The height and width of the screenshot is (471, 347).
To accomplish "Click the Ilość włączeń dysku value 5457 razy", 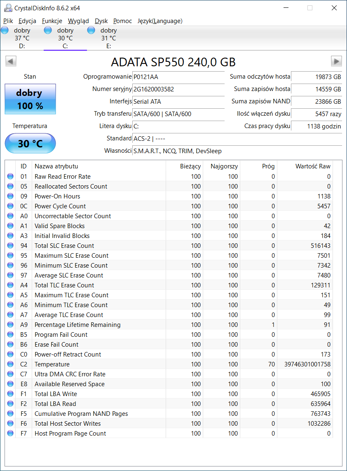I will 317,114.
